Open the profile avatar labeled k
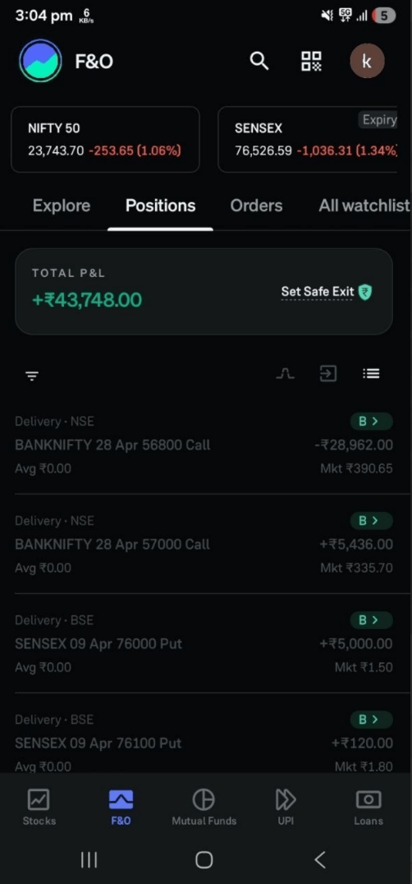The height and width of the screenshot is (884, 412). pyautogui.click(x=367, y=61)
